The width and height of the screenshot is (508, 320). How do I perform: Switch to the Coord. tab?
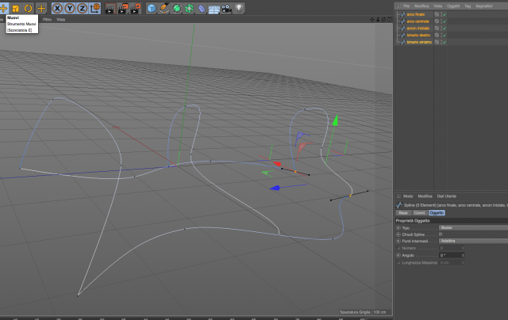click(420, 213)
